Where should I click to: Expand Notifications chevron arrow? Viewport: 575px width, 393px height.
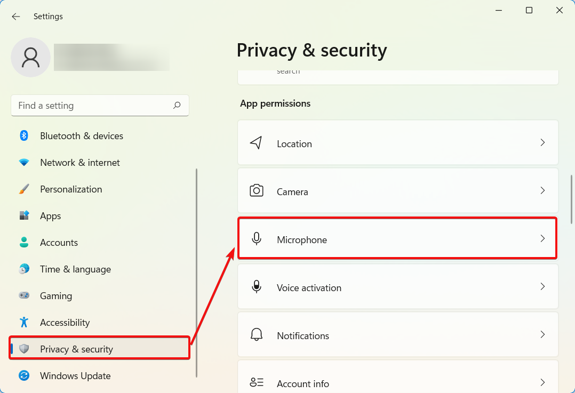coord(542,335)
